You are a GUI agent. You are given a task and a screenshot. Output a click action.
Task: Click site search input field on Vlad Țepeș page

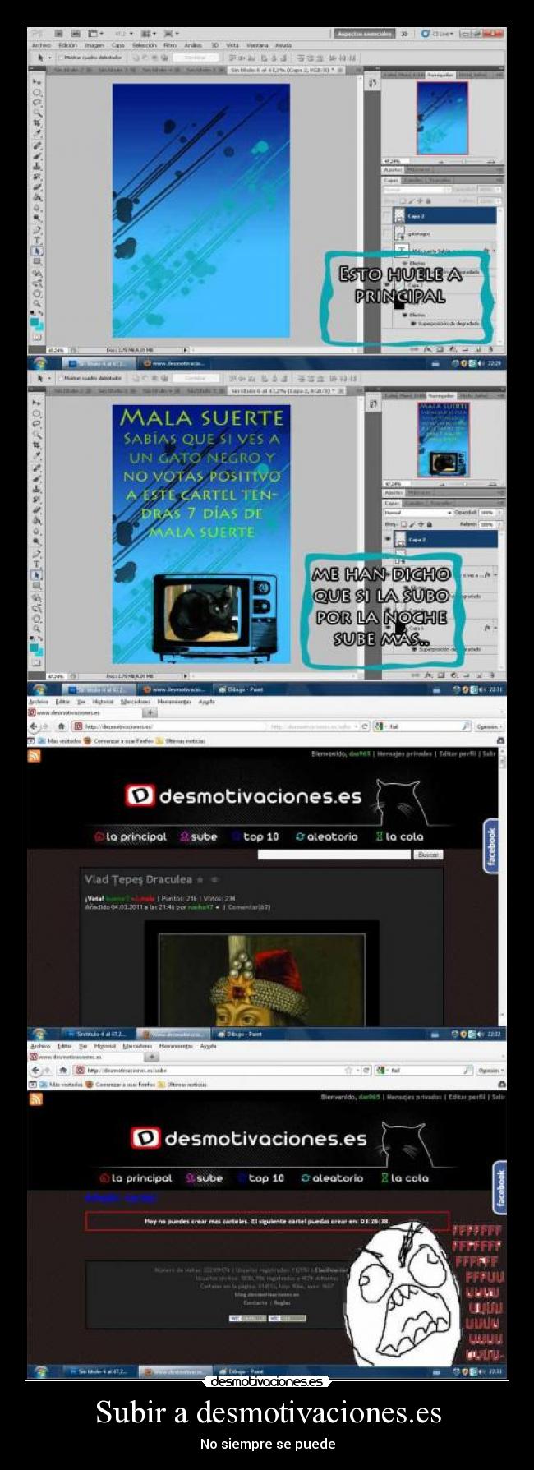tap(334, 855)
